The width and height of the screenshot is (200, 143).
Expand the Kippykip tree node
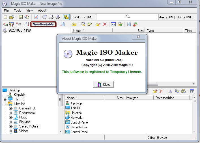pos(5,95)
